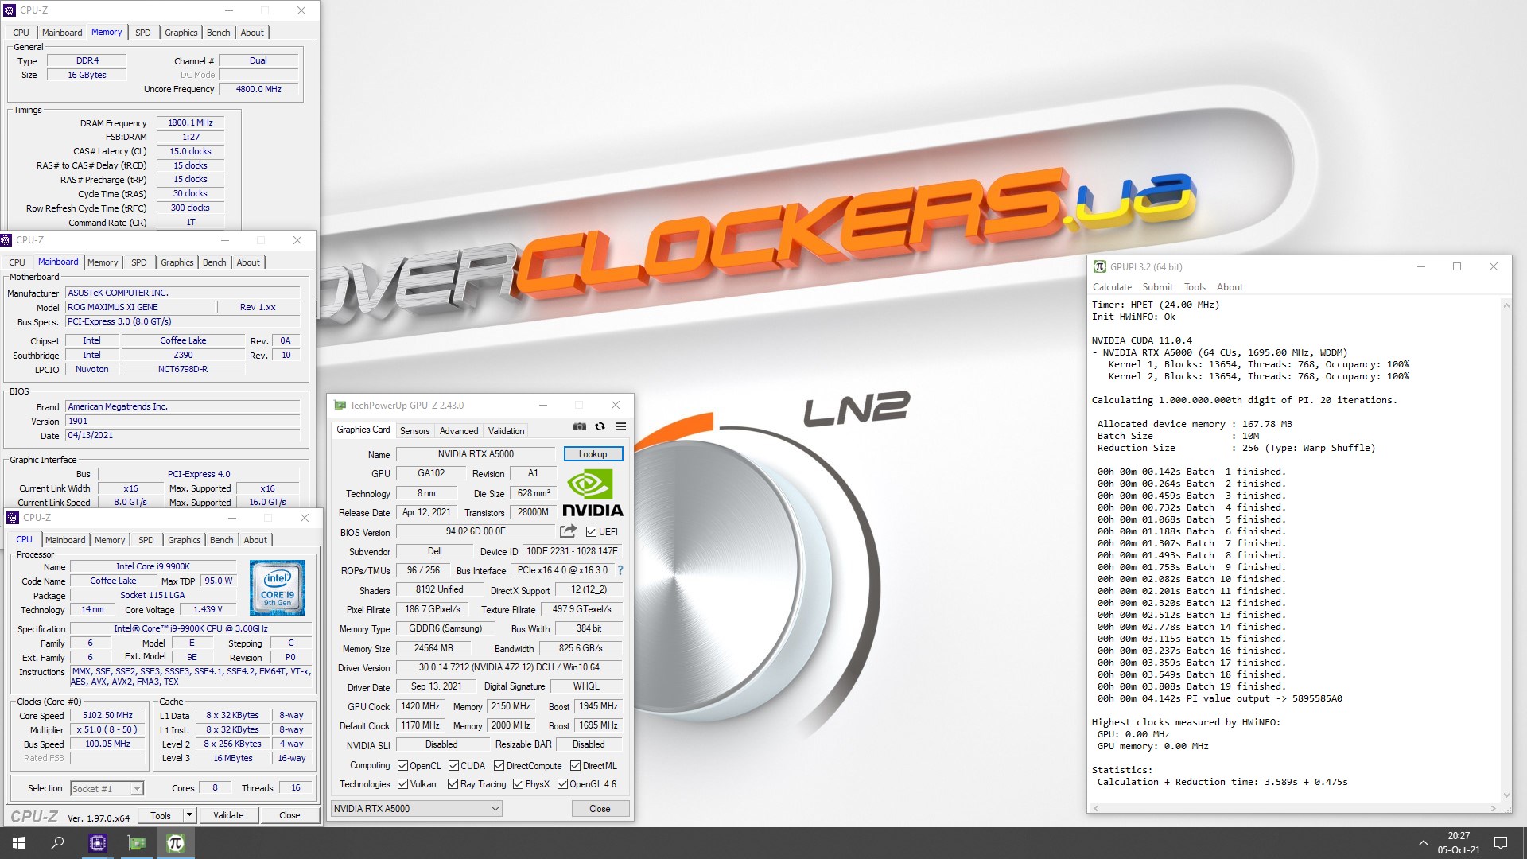Click the GPU-Z title bar icon
1527x859 pixels.
pos(340,405)
